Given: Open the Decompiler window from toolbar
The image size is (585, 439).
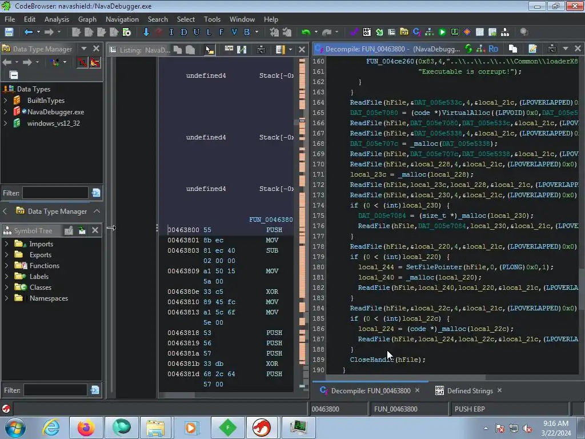Looking at the screenshot, I should (x=416, y=32).
